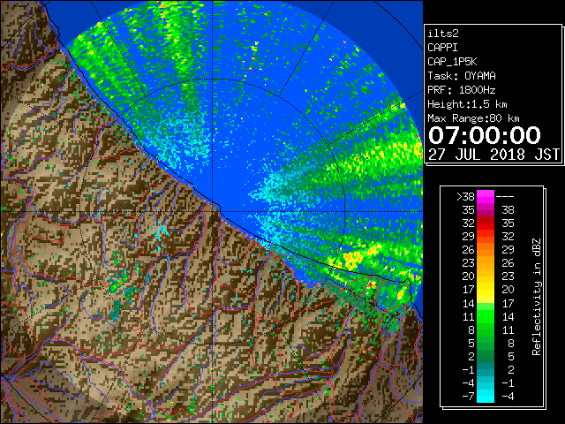
Task: Click the 07:00:00 timestamp
Action: 485,135
